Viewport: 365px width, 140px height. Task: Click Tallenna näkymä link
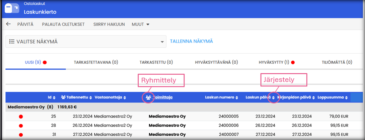(192, 42)
